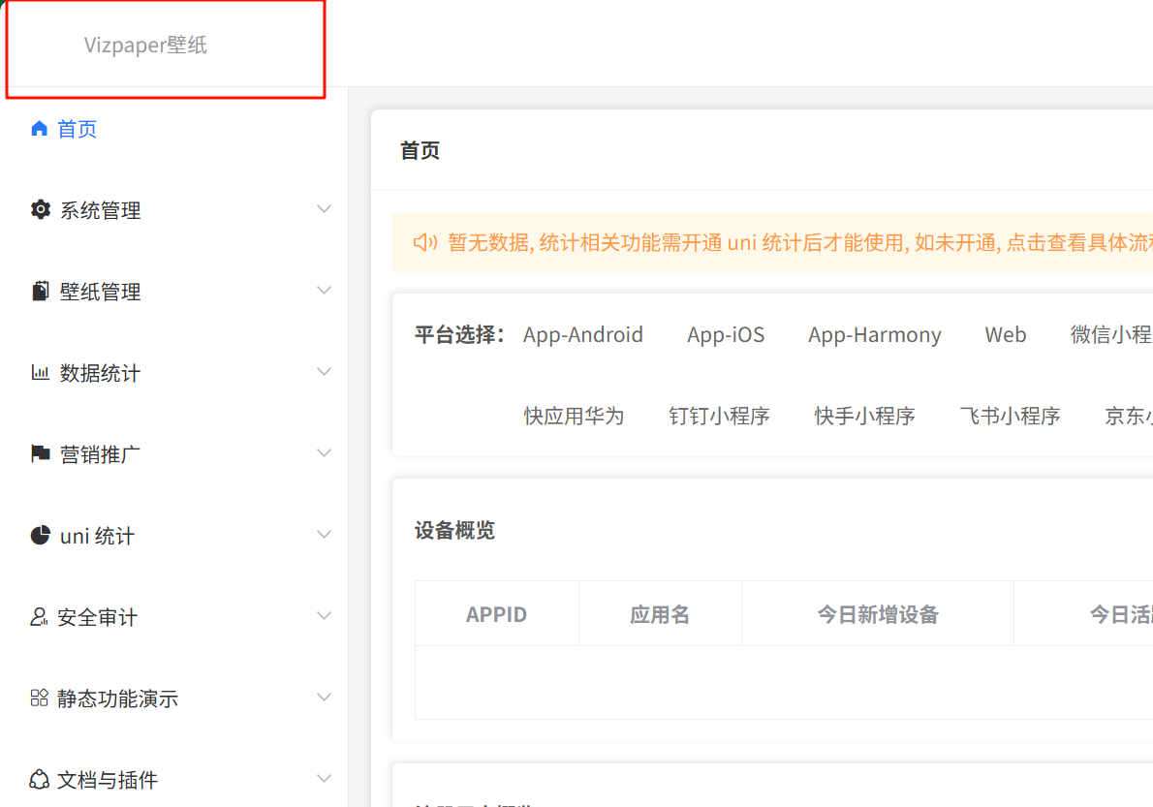
Task: Click the icon beside 文档与插件
Action: [39, 779]
